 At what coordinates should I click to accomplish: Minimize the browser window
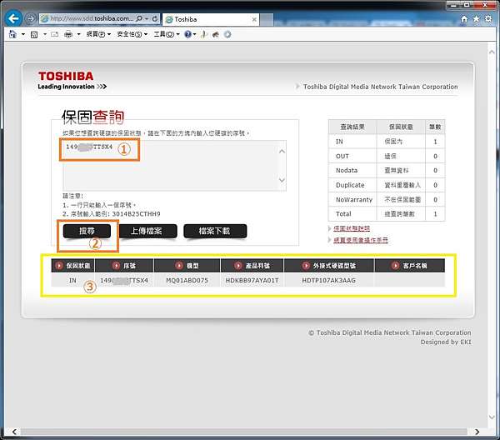tap(454, 5)
